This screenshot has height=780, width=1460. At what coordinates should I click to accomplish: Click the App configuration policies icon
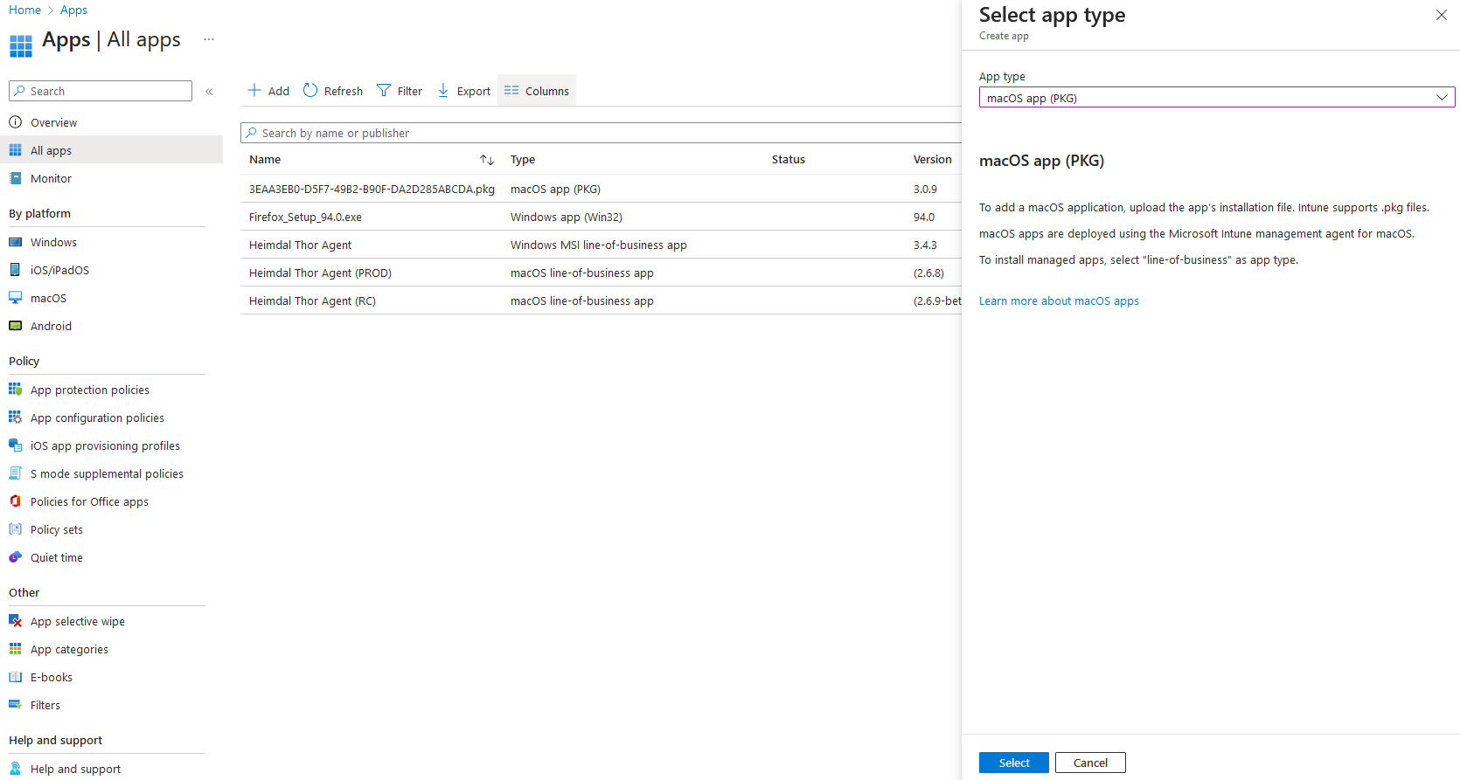point(16,418)
